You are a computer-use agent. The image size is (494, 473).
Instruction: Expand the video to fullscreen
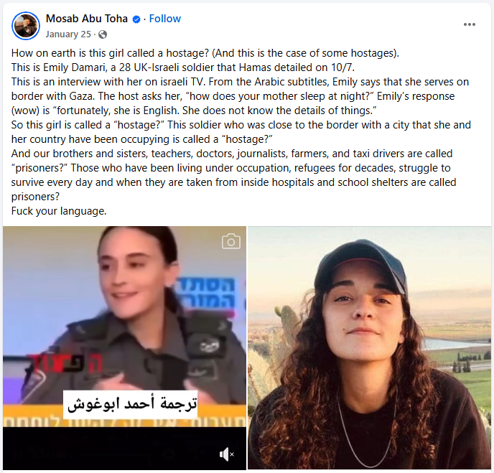point(199,454)
